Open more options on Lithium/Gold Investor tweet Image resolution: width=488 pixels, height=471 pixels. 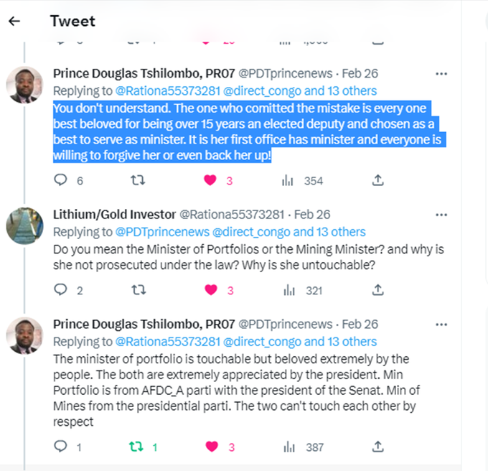coord(442,214)
